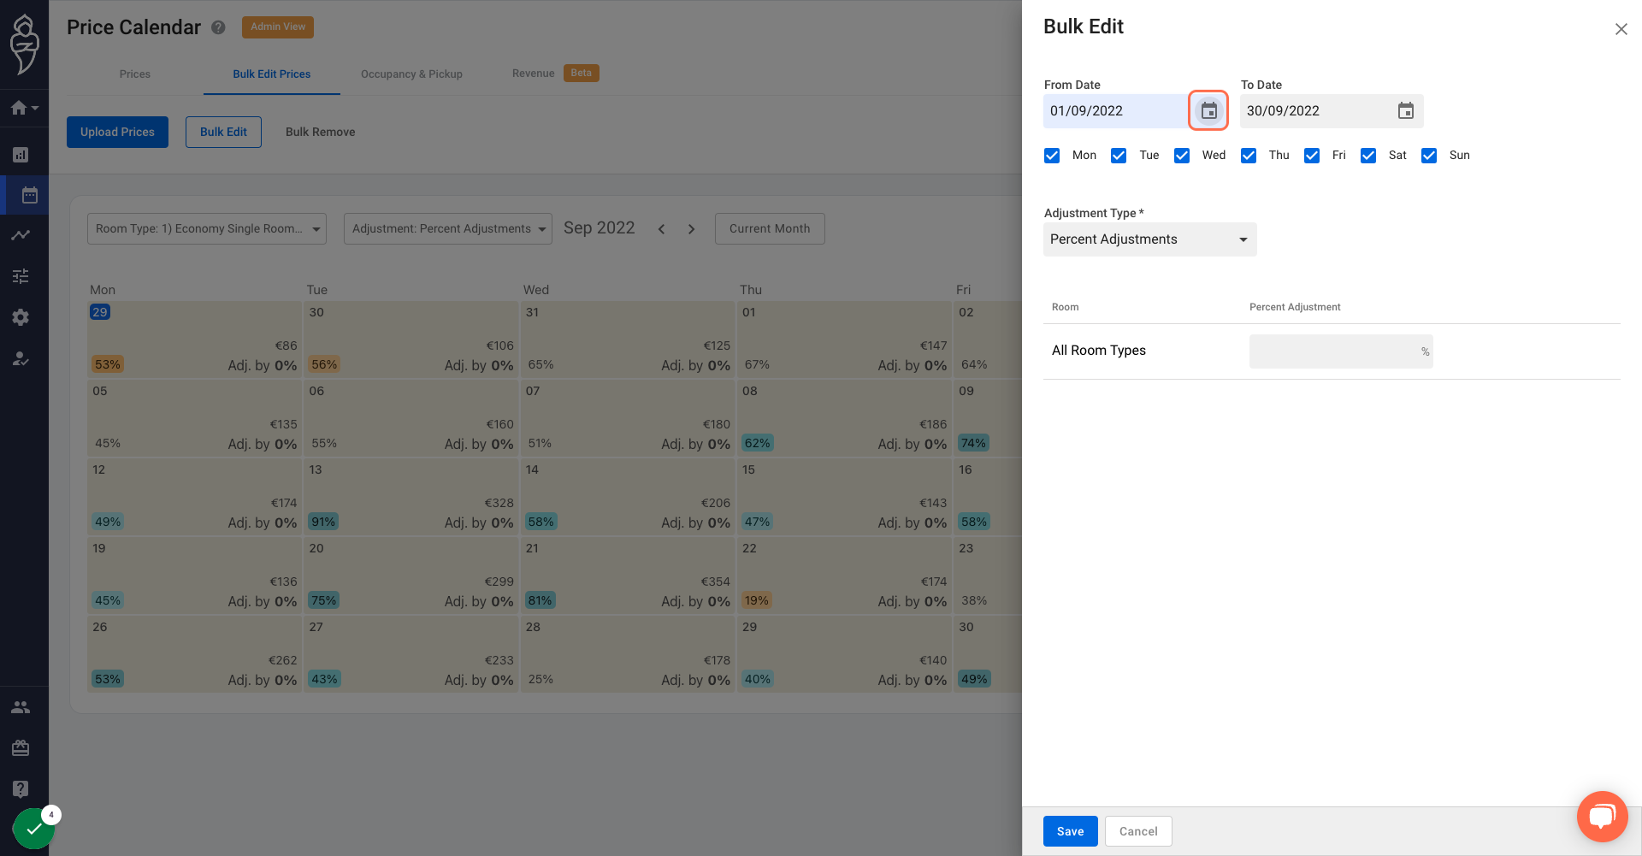The height and width of the screenshot is (856, 1642).
Task: Click the Current Month button
Action: coord(770,229)
